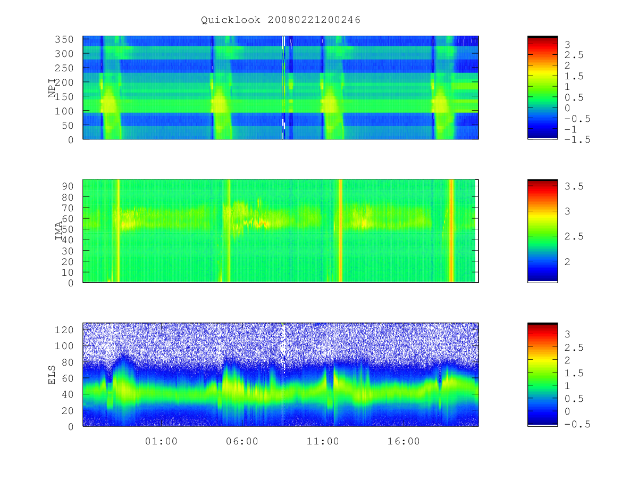Viewport: 638px width, 479px height.
Task: Click the 120 tick on ELS axis
Action: point(70,329)
